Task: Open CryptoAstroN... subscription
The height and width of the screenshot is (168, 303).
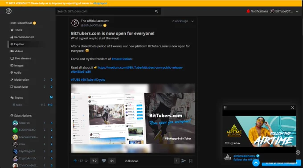Action: click(25, 158)
